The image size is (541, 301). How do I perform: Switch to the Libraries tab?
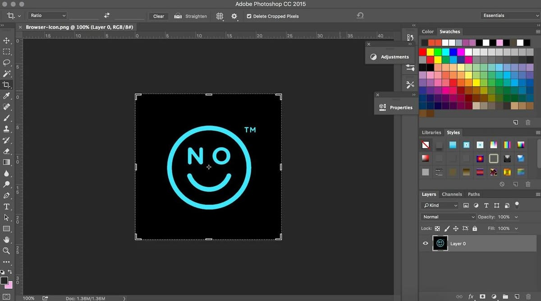431,133
